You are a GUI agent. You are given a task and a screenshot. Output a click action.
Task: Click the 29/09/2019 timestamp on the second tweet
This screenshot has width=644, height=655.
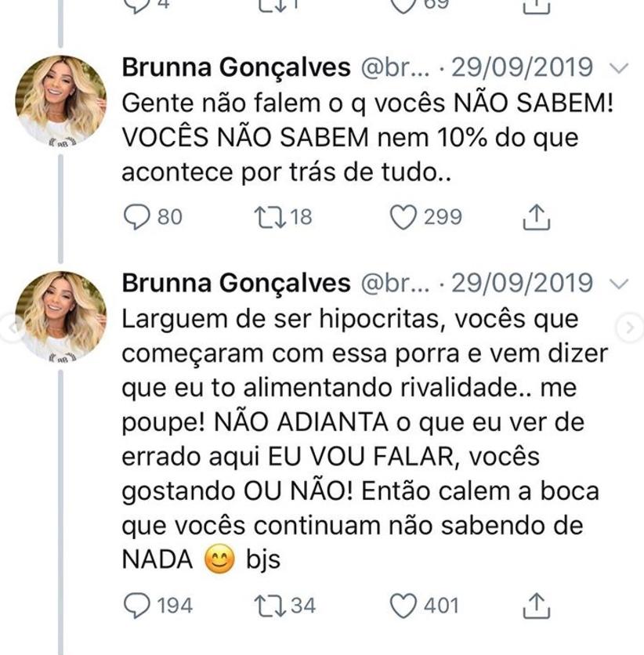(x=523, y=283)
